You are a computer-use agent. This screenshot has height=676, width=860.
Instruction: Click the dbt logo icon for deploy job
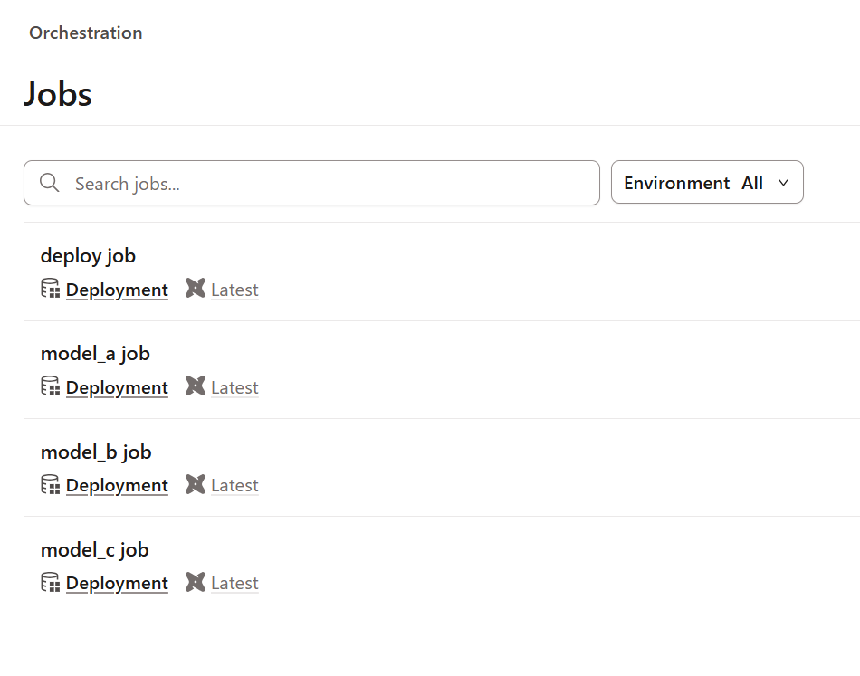coord(195,289)
